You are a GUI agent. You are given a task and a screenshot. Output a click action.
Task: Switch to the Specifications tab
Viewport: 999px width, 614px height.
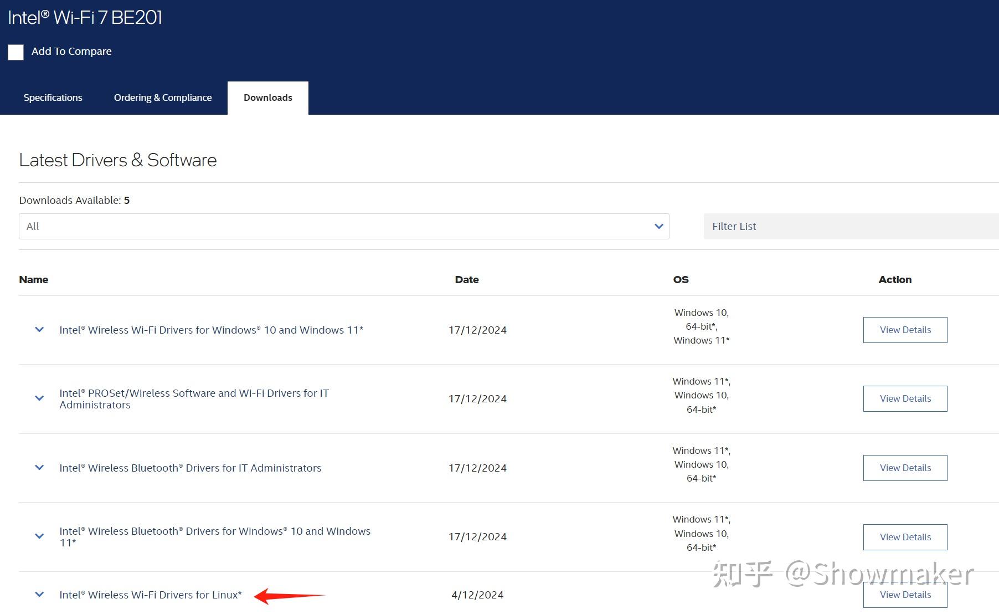[x=53, y=98]
